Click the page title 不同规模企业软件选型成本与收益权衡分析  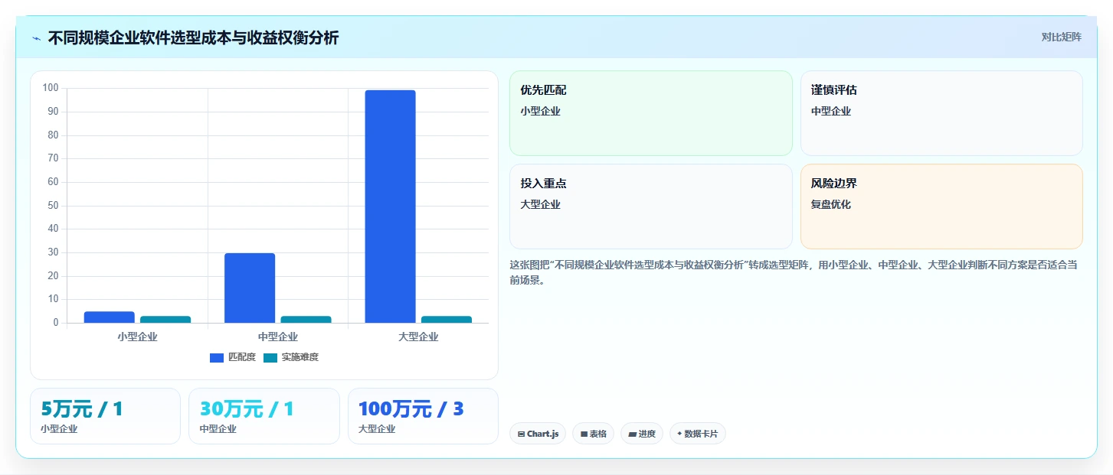tap(193, 38)
